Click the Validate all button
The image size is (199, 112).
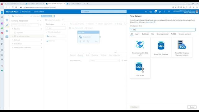tap(35, 16)
